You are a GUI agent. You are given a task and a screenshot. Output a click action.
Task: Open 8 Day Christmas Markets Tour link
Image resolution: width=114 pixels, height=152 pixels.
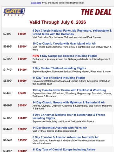[69, 117]
